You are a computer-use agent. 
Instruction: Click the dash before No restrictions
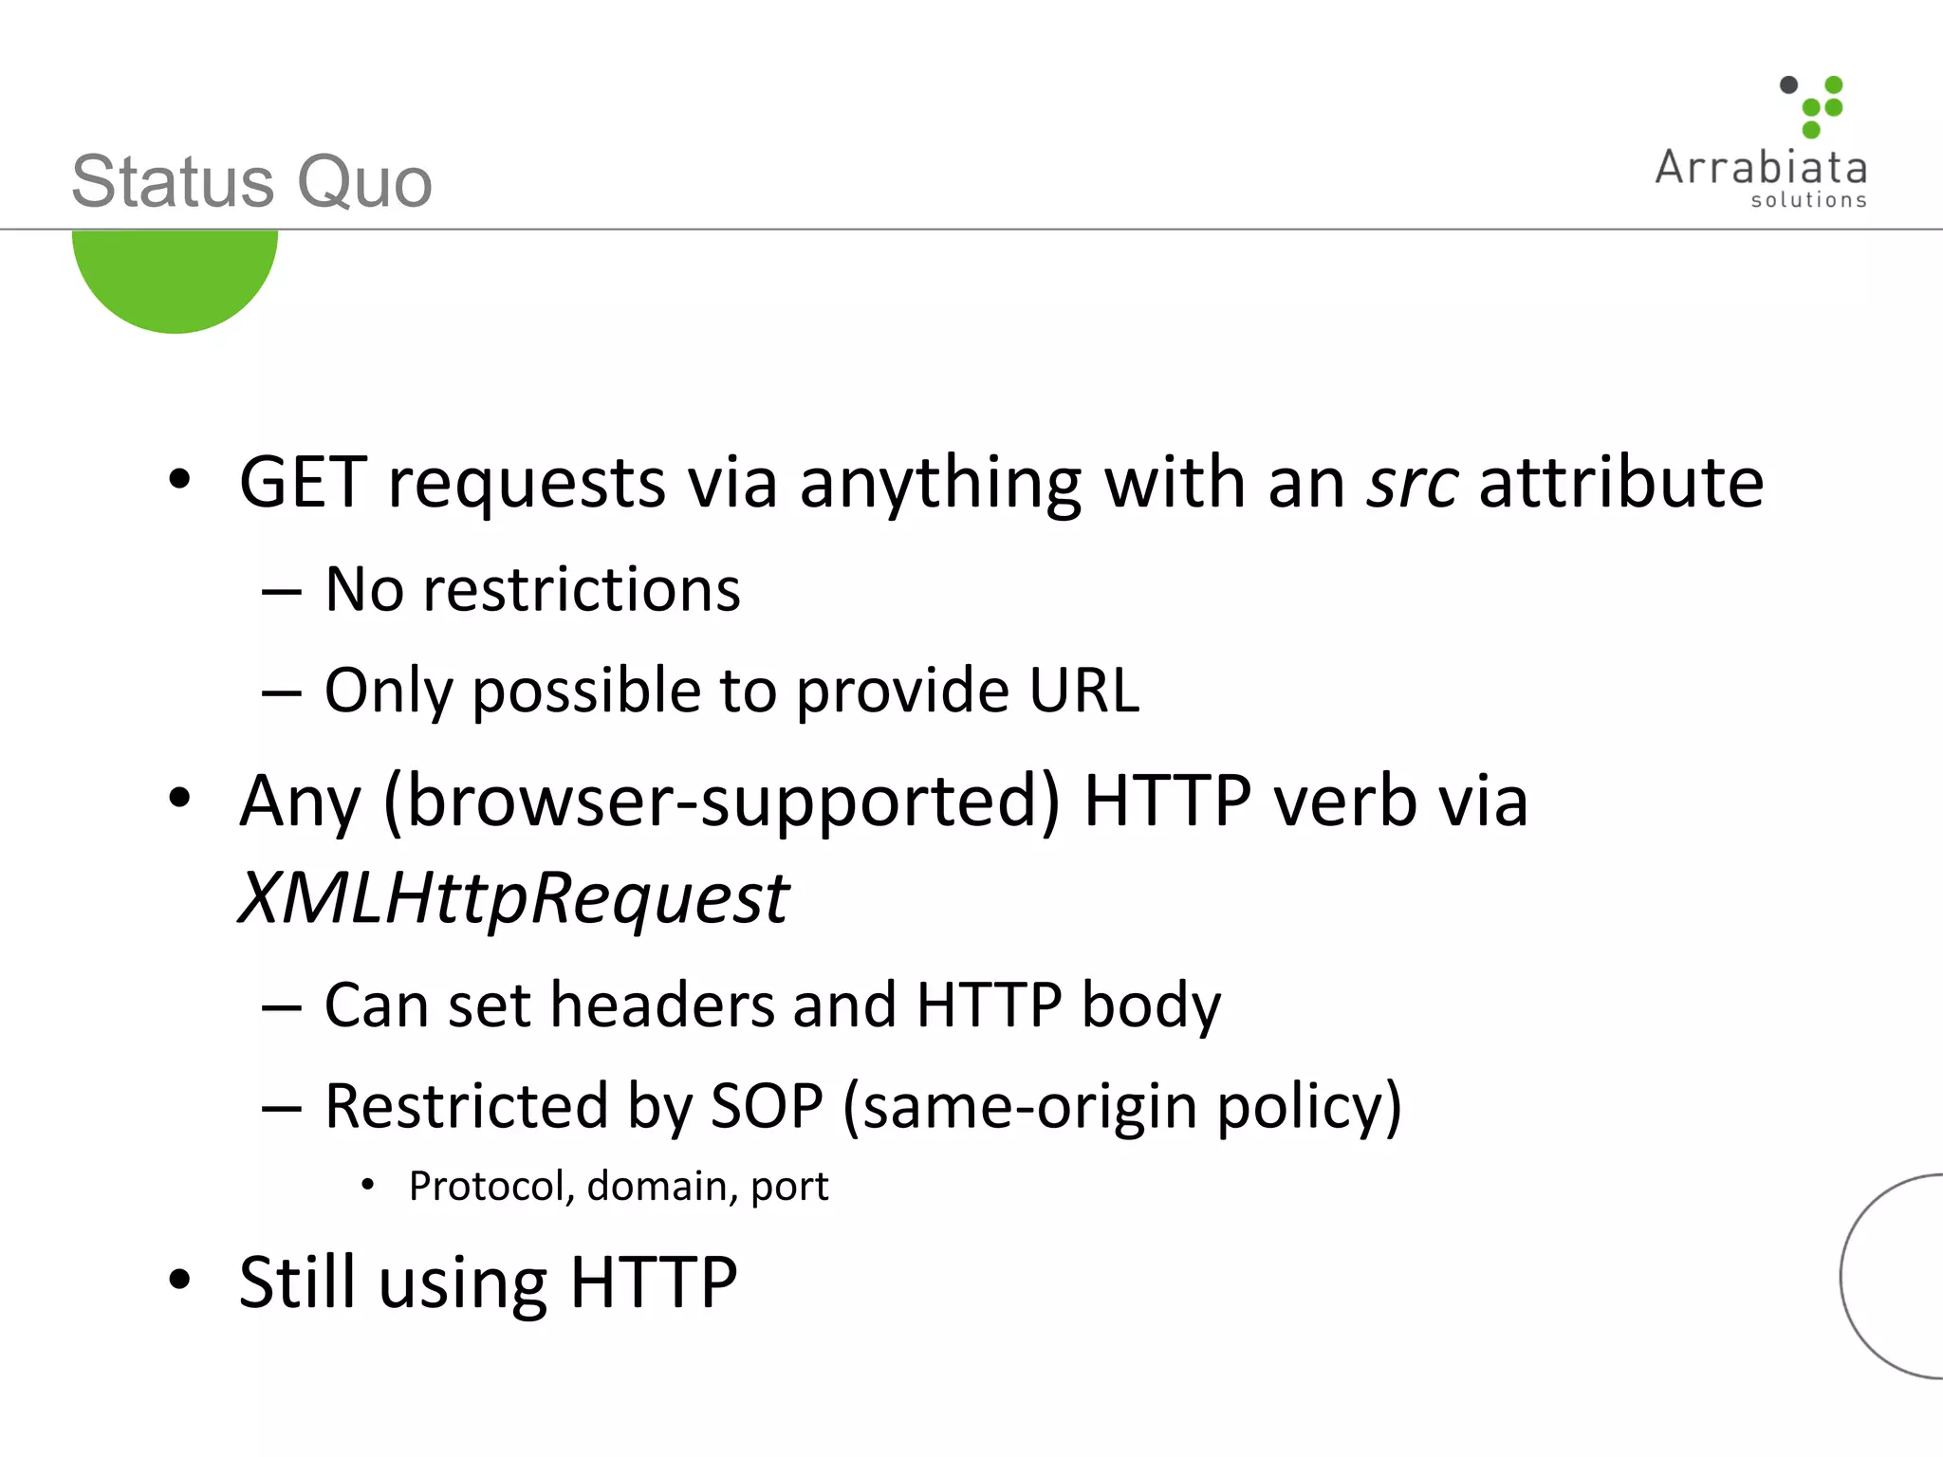[x=282, y=594]
